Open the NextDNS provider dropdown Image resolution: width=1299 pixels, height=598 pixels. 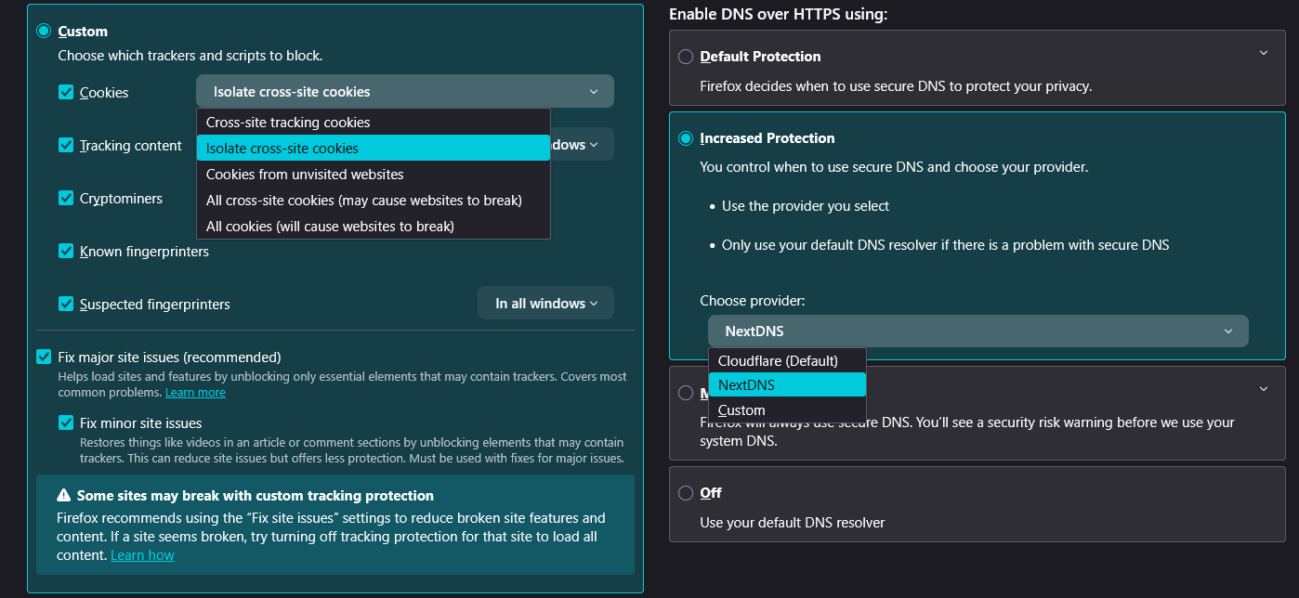point(978,331)
